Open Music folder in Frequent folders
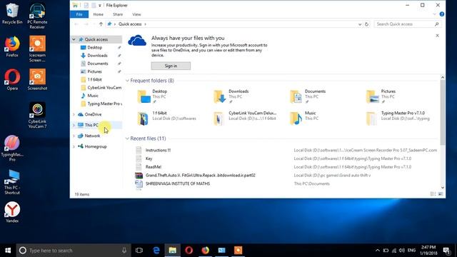This screenshot has width=457, height=257. [304, 118]
